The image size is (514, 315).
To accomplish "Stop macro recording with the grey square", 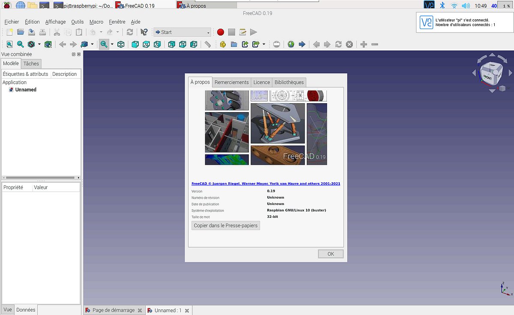I will (231, 32).
